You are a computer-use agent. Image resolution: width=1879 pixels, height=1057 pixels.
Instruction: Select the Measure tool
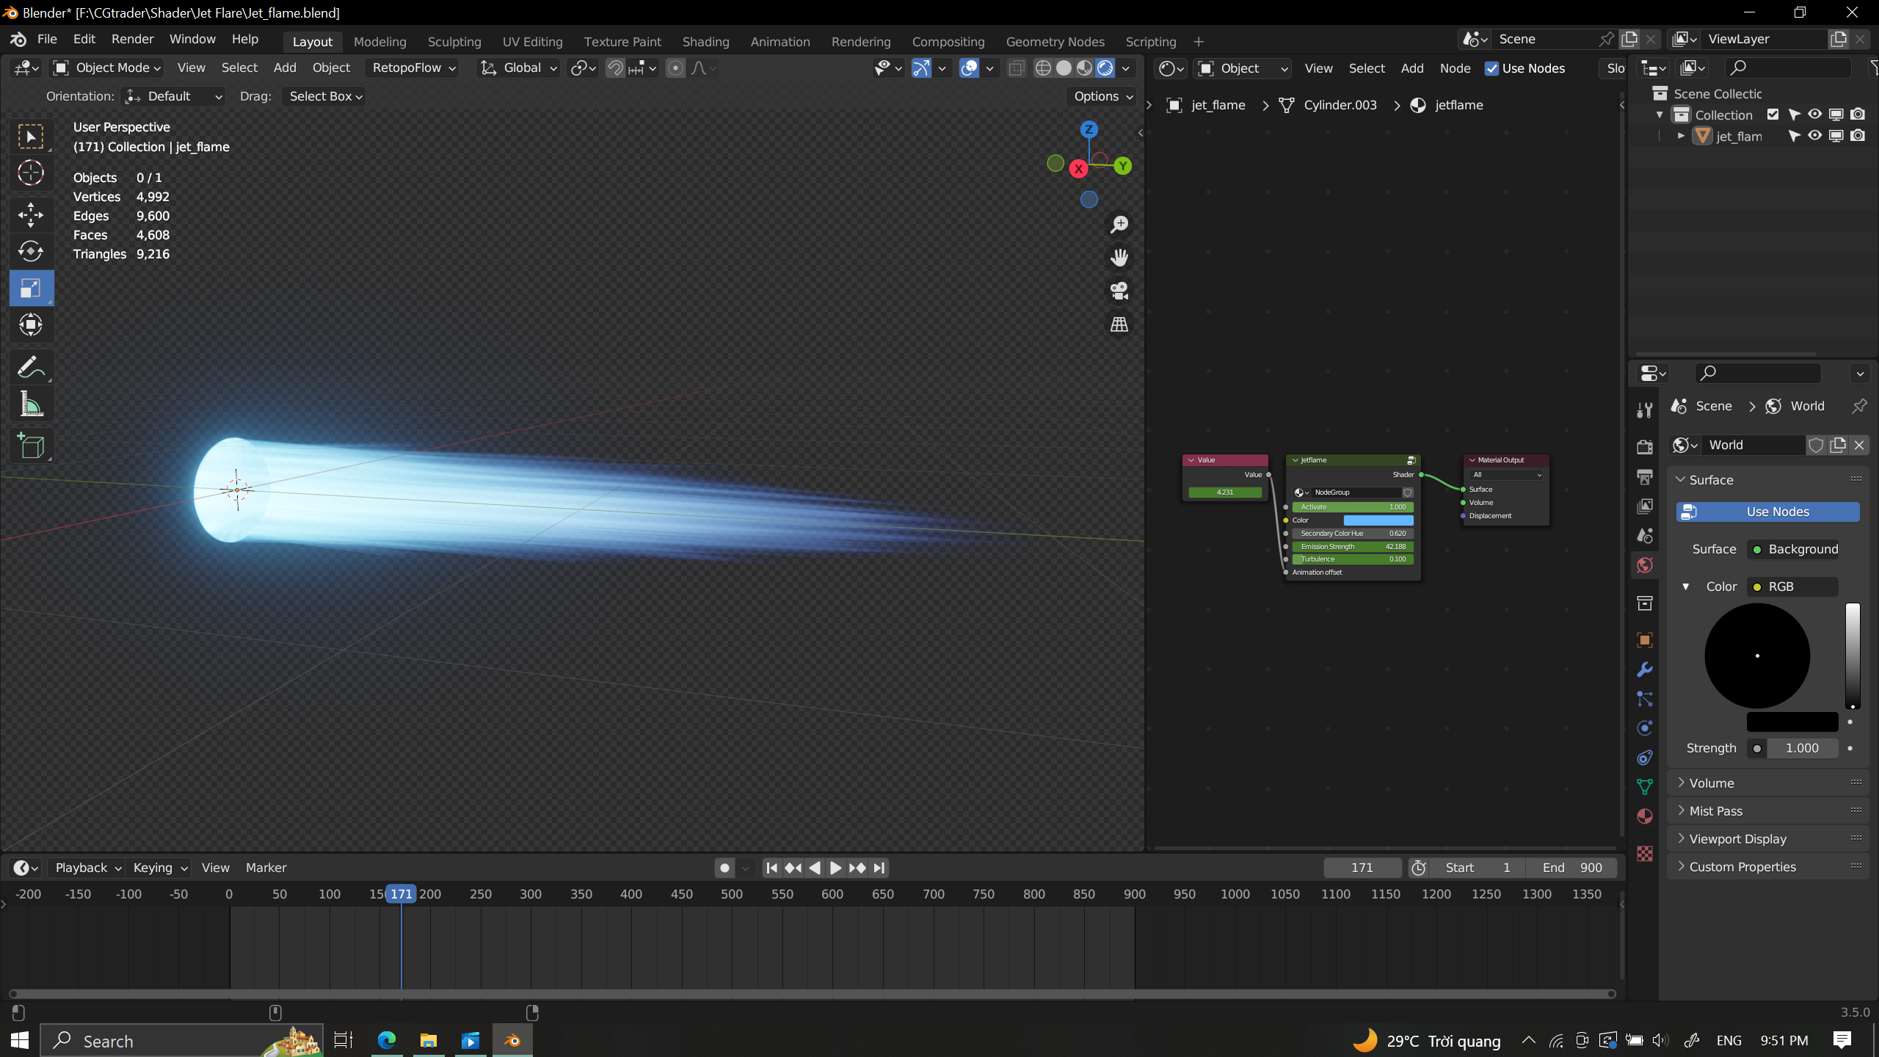[31, 404]
